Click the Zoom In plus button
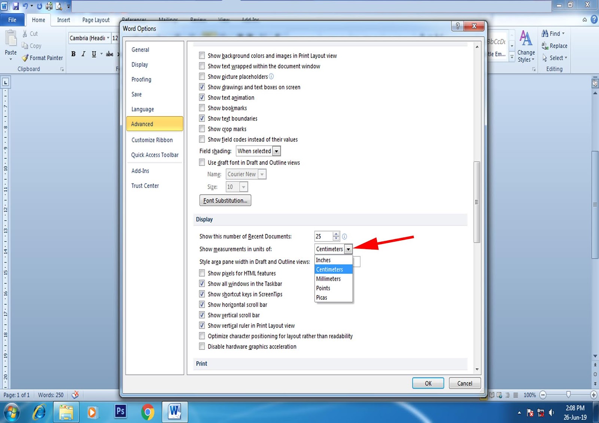599x423 pixels. [x=593, y=395]
